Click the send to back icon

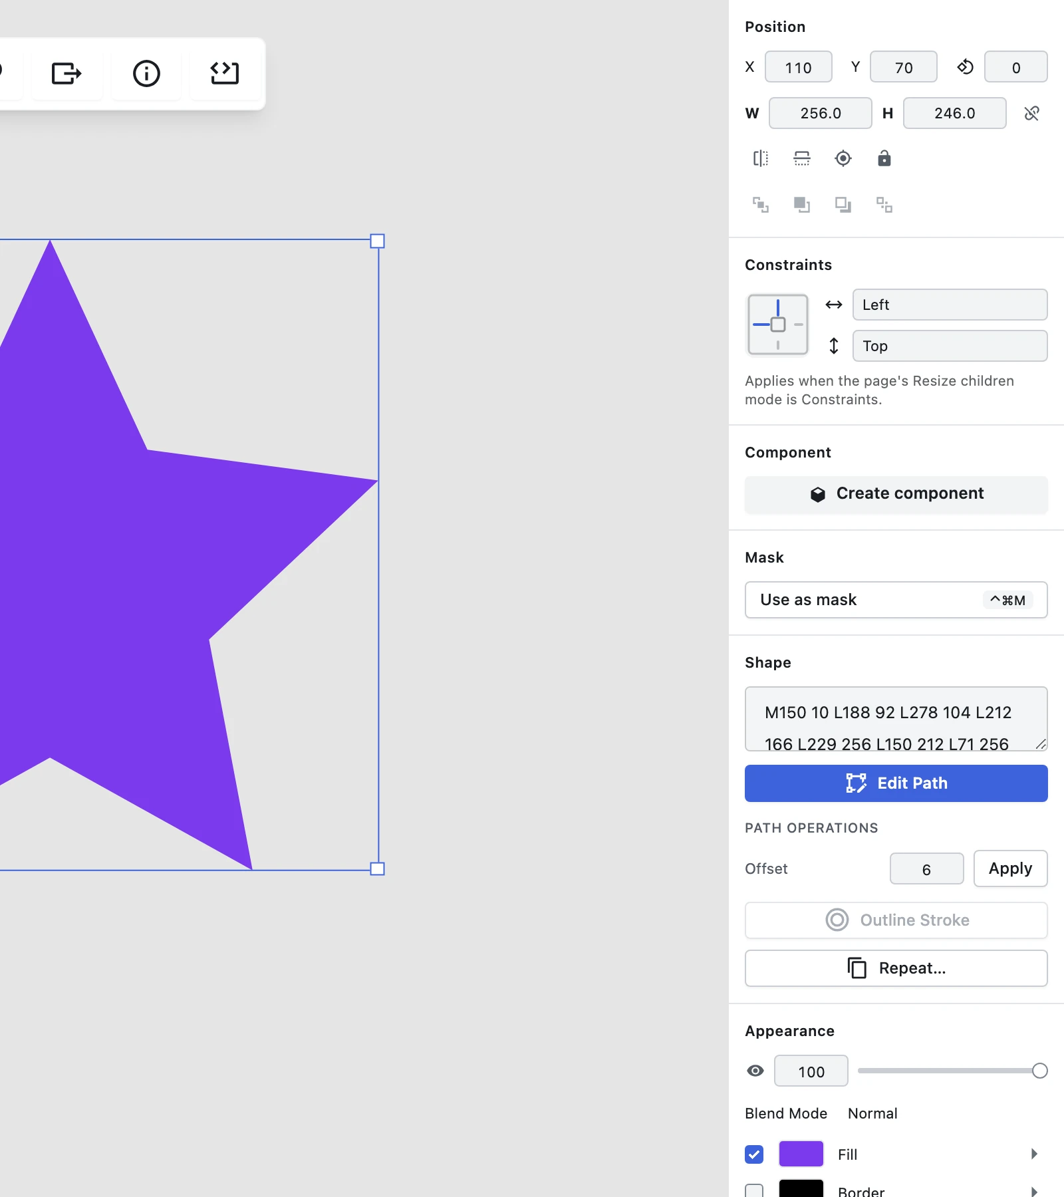coord(884,205)
